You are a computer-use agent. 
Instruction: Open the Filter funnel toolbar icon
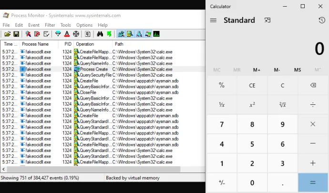tap(58, 34)
